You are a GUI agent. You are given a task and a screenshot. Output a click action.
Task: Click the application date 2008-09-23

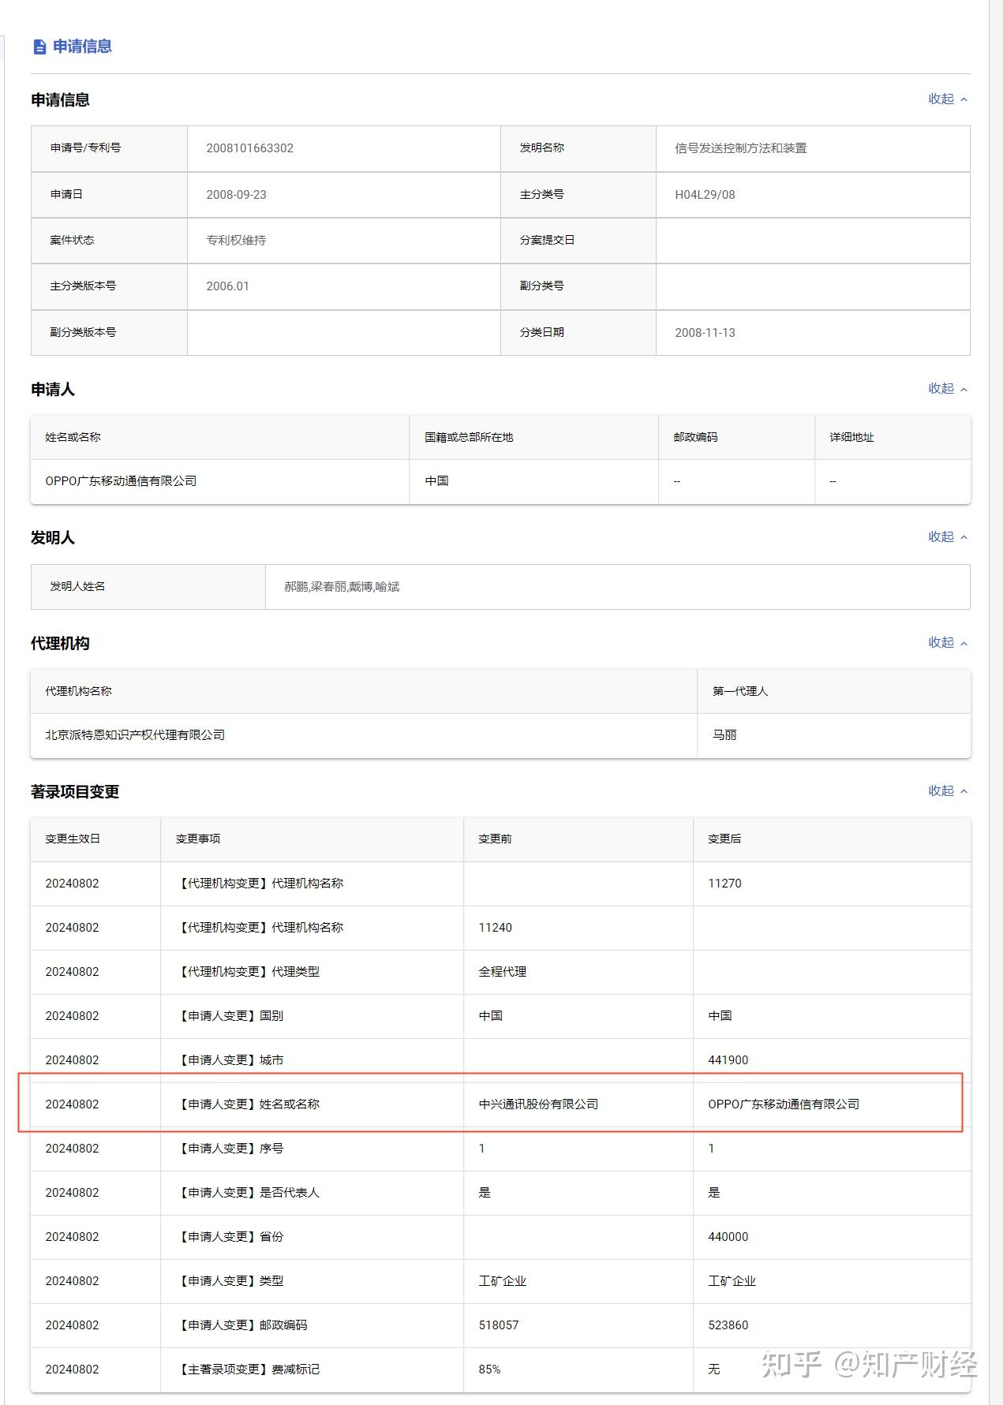click(x=236, y=195)
